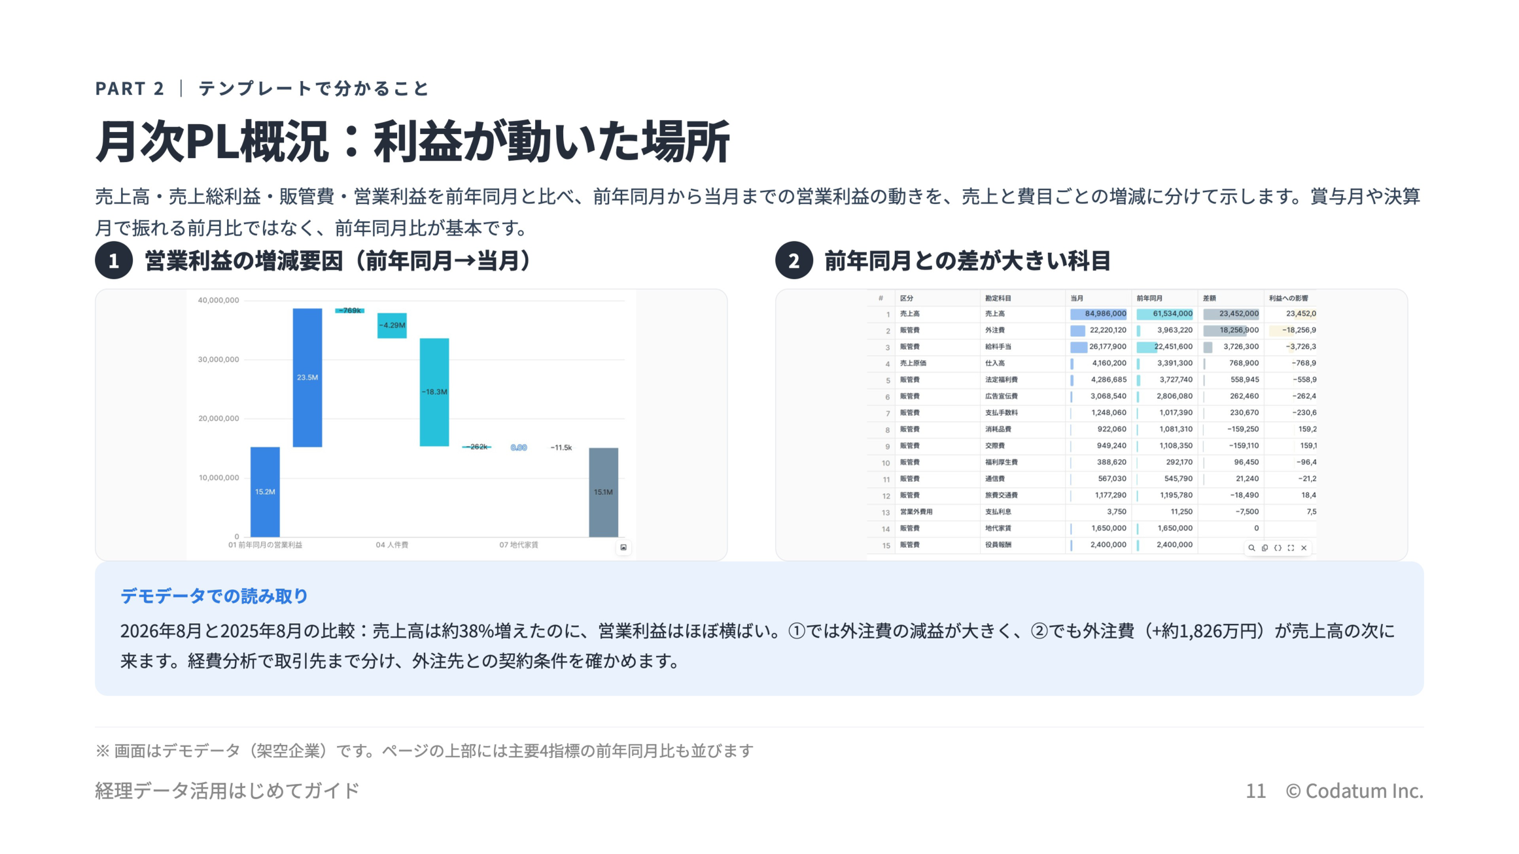1519x854 pixels.
Task: Click the デモデータでの読み取り heading
Action: 214,596
